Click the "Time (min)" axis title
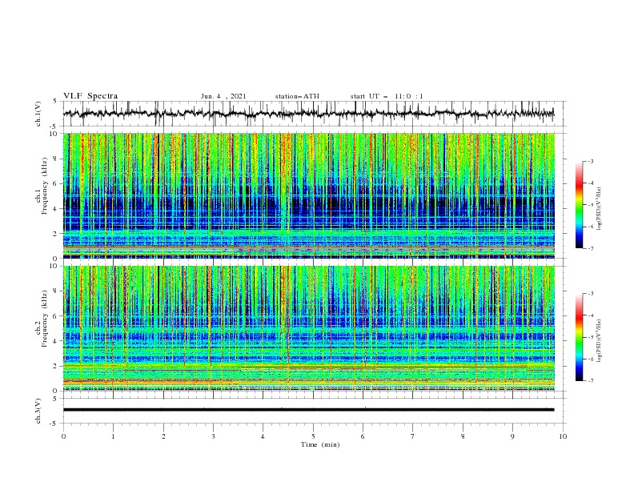This screenshot has height=490, width=634. [x=320, y=444]
